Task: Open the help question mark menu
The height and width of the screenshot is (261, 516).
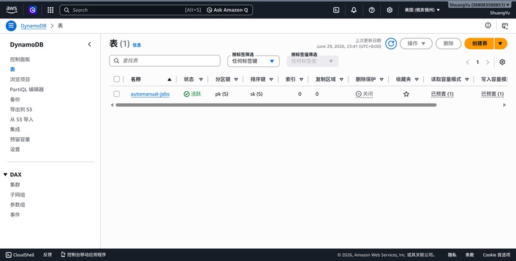Action: tap(371, 10)
